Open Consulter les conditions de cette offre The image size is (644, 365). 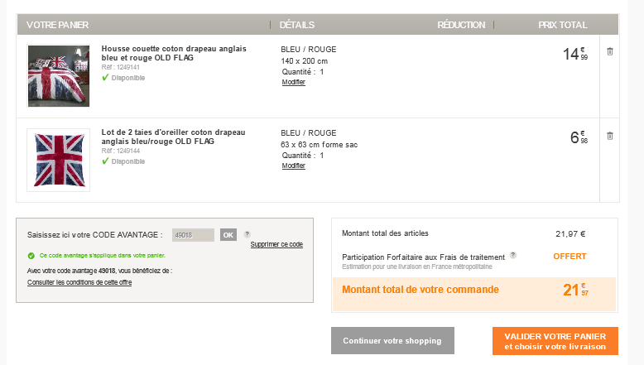click(x=79, y=282)
